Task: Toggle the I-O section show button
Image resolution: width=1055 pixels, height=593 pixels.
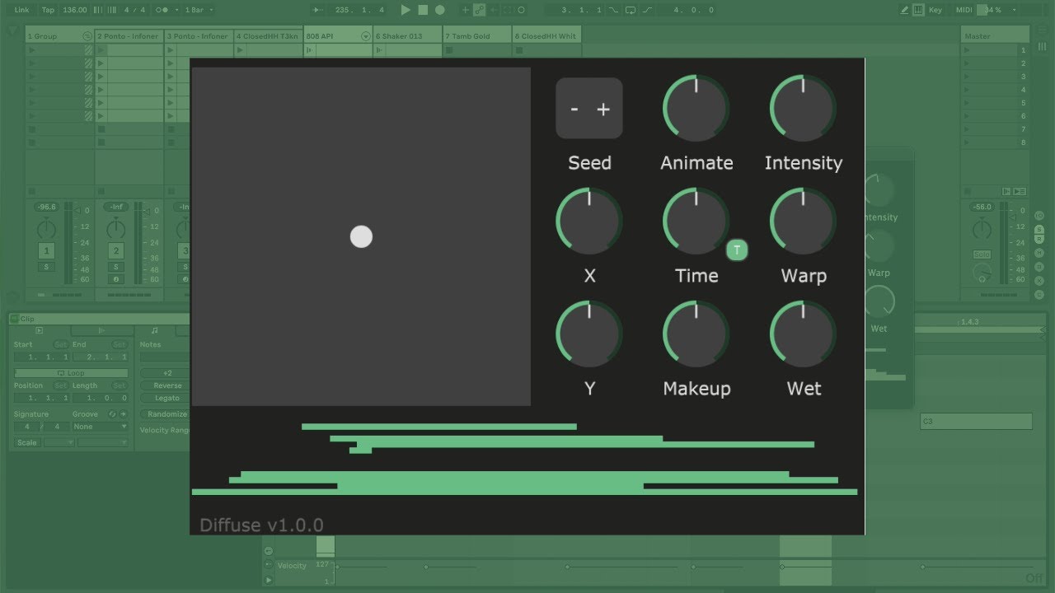Action: (1040, 216)
